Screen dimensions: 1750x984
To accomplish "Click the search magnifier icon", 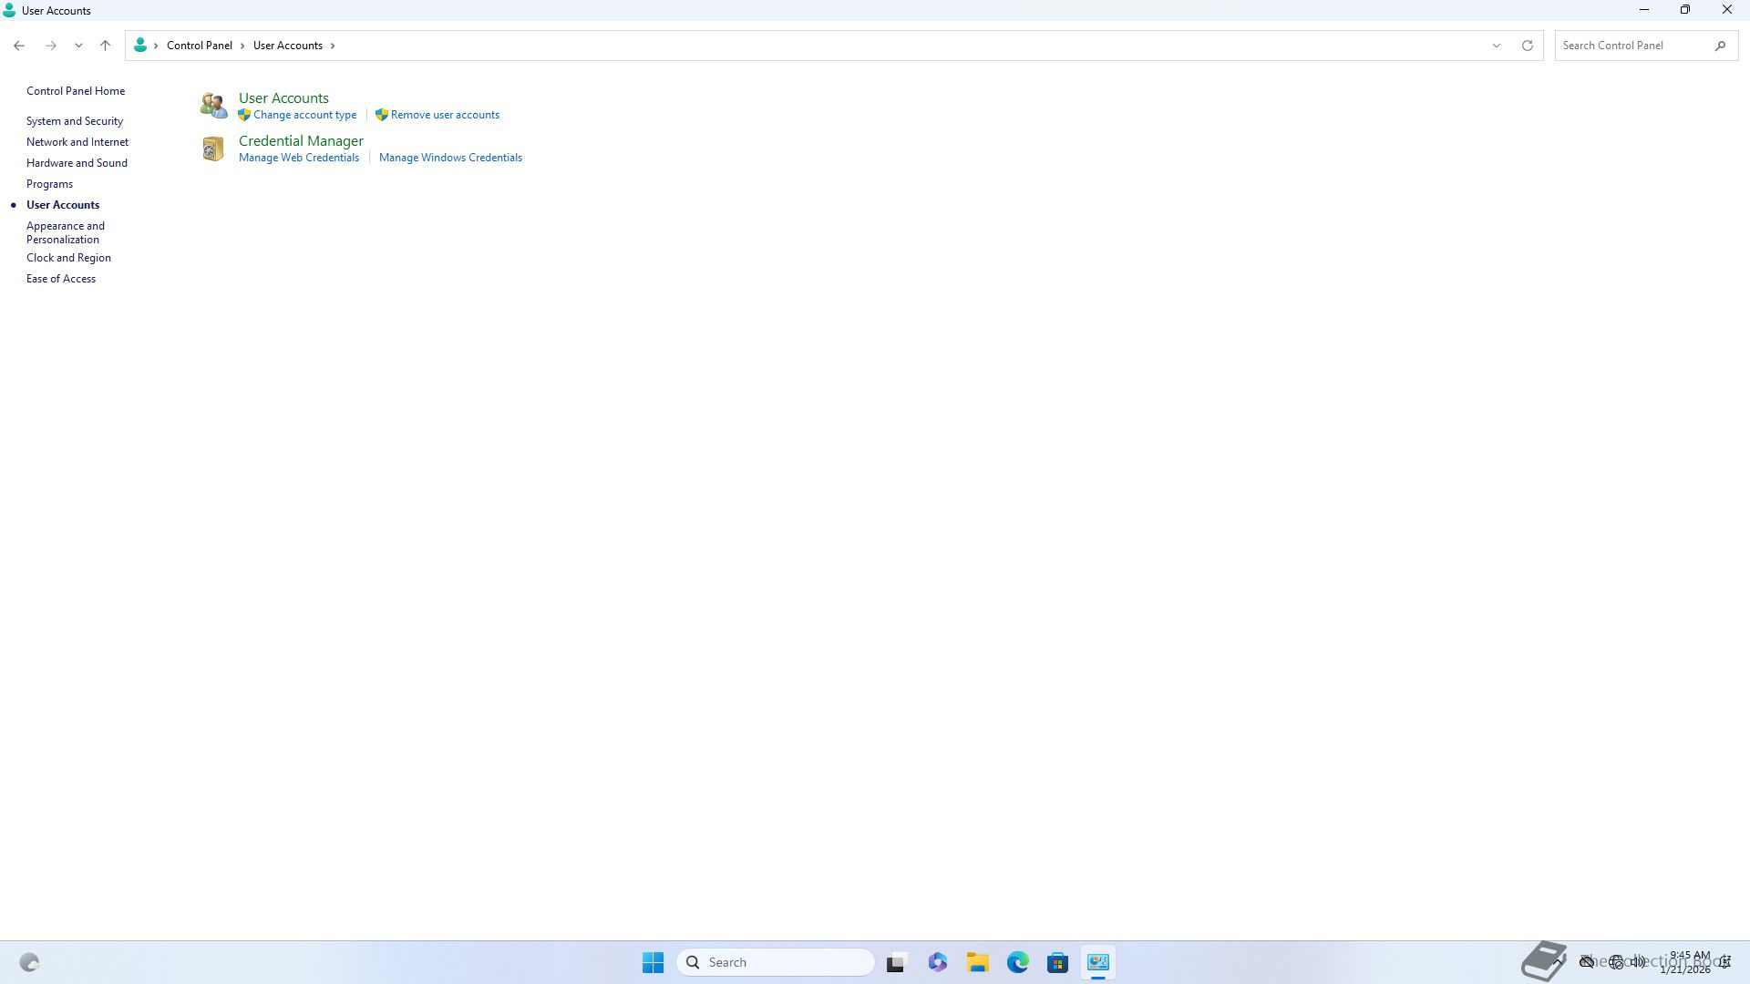I will tap(1720, 46).
